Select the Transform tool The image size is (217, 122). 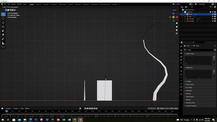pos(3,35)
